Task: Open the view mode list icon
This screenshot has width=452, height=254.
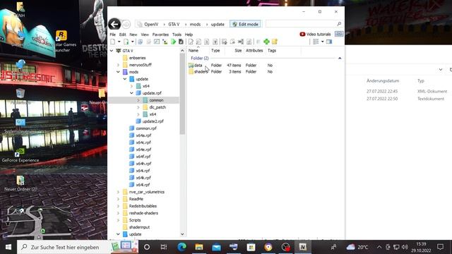Action: click(x=316, y=42)
